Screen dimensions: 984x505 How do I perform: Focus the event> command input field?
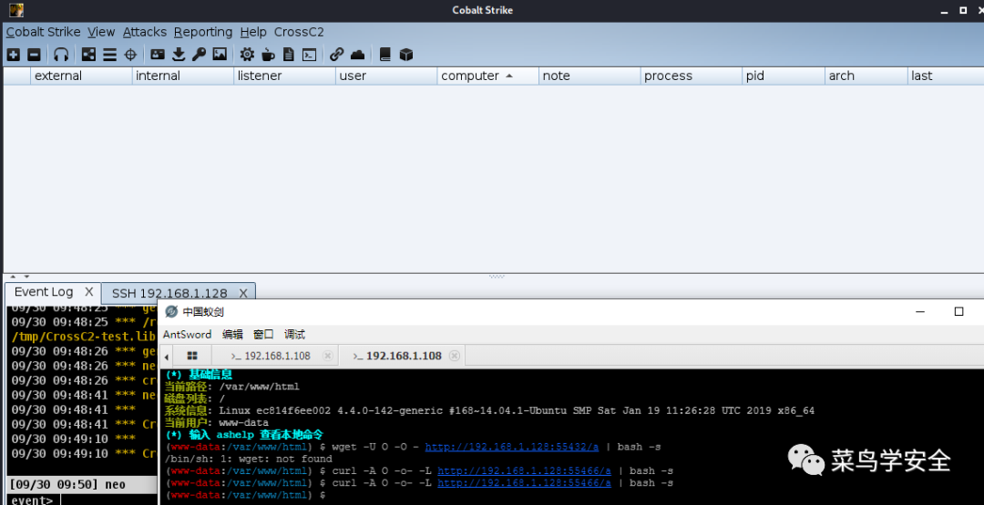coord(108,500)
